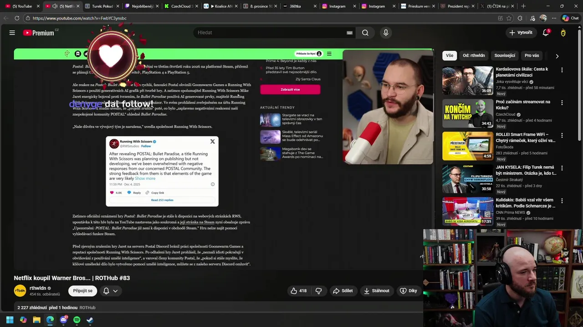Viewport: 583px width, 327px height.
Task: Open Končím na Twitchi video thumbnail
Action: click(468, 114)
